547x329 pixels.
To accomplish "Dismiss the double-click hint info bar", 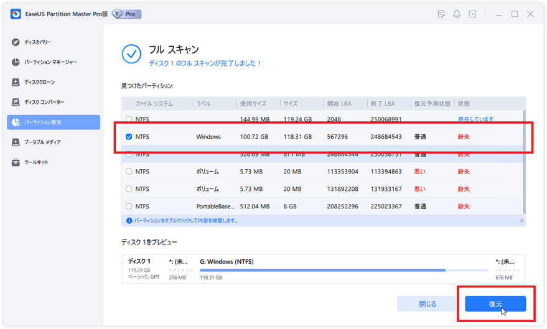I will click(x=521, y=221).
